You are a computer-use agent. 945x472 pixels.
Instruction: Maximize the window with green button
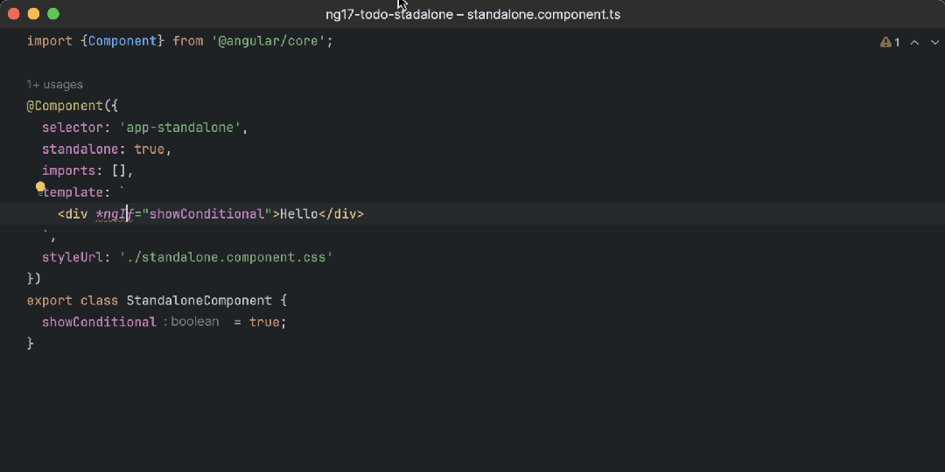click(53, 14)
